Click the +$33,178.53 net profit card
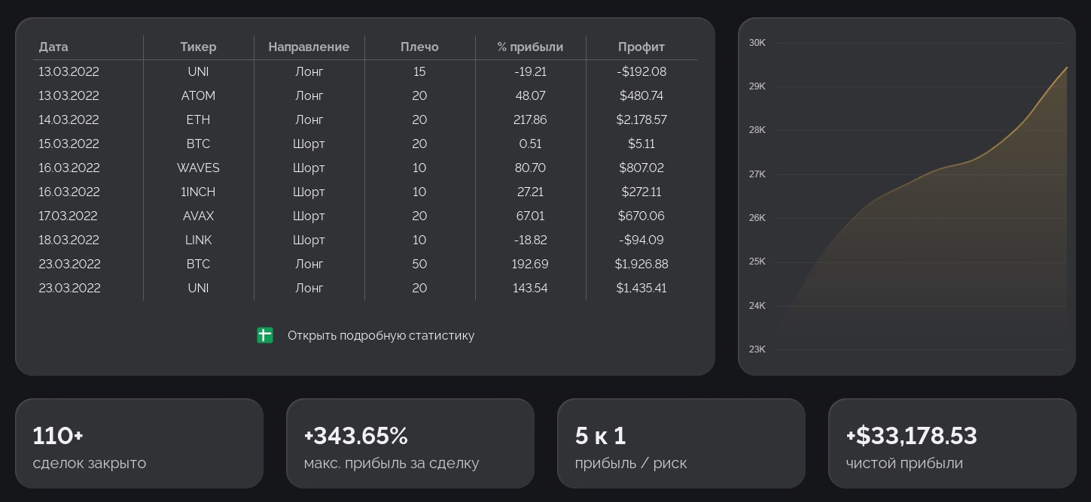This screenshot has width=1091, height=502. pos(952,443)
